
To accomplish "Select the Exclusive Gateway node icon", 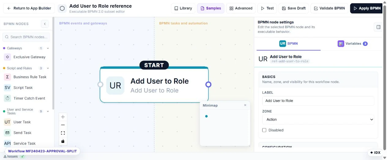I will click(x=7, y=57).
